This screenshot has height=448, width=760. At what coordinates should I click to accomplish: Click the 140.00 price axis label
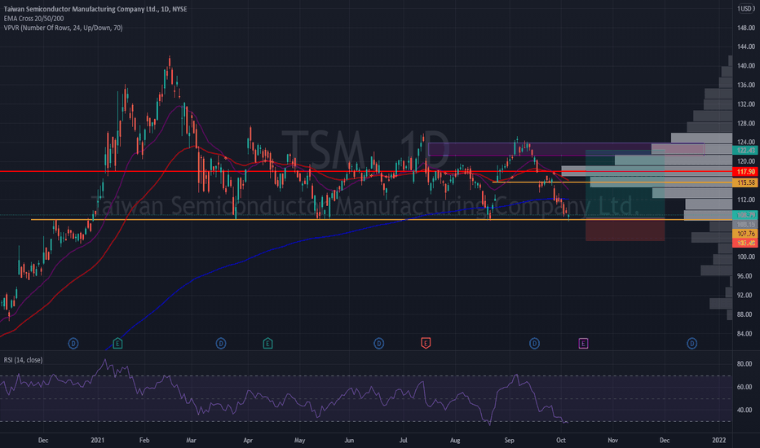(746, 66)
